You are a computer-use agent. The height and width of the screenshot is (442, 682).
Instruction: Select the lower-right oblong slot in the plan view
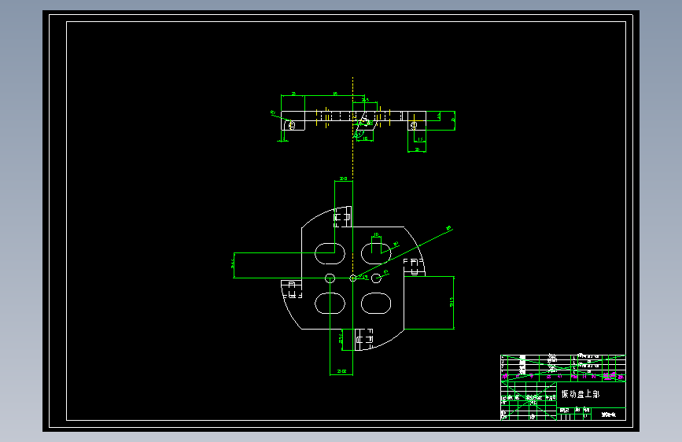[x=376, y=304]
